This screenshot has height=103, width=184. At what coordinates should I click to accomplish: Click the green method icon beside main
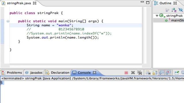[x=166, y=21]
